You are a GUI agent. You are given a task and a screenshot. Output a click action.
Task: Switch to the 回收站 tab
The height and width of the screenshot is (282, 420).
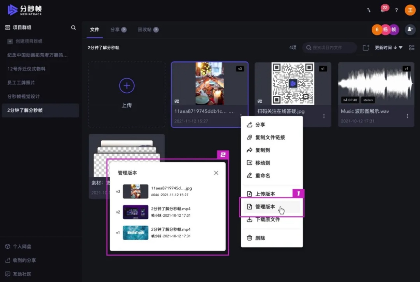coord(148,29)
